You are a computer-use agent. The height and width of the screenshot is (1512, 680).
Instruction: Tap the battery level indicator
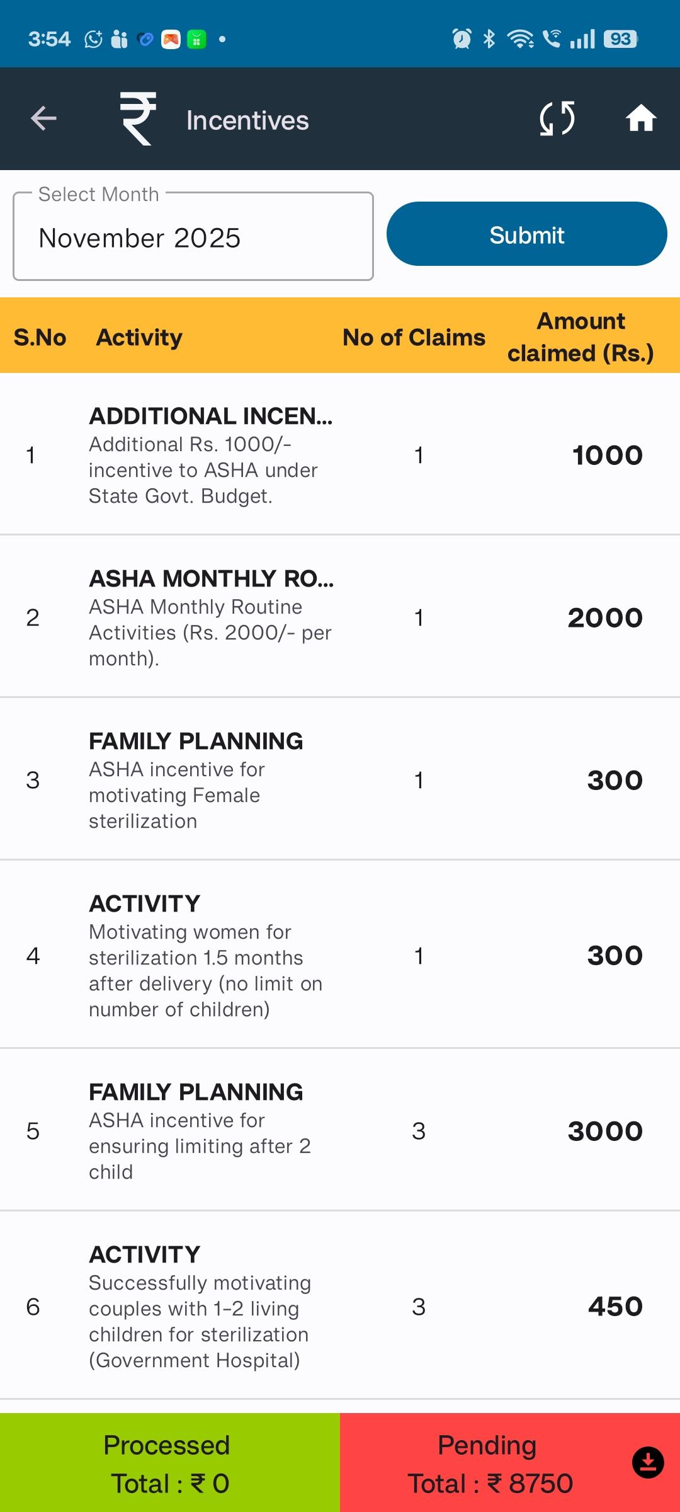620,39
